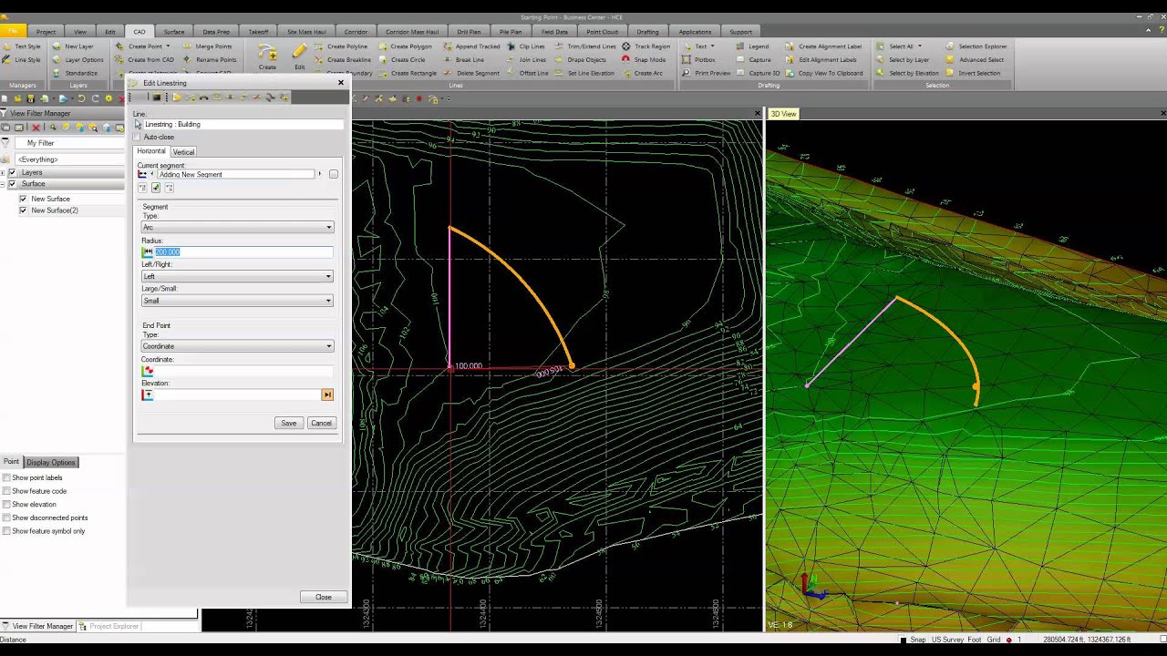
Task: Uncheck the New Surface(2) visibility checkbox
Action: point(23,210)
